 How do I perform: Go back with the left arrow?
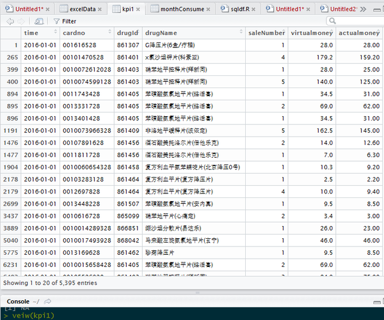tap(10, 21)
